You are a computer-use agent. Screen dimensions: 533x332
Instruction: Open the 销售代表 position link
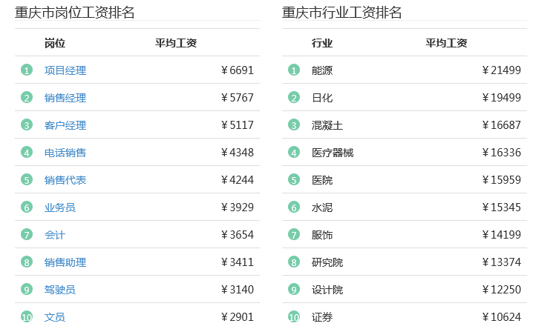65,180
